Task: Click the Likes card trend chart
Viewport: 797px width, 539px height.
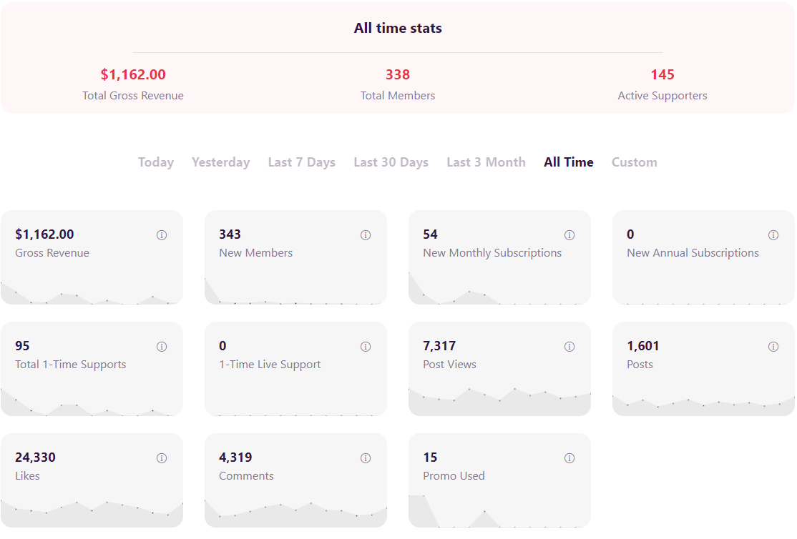Action: [x=92, y=513]
